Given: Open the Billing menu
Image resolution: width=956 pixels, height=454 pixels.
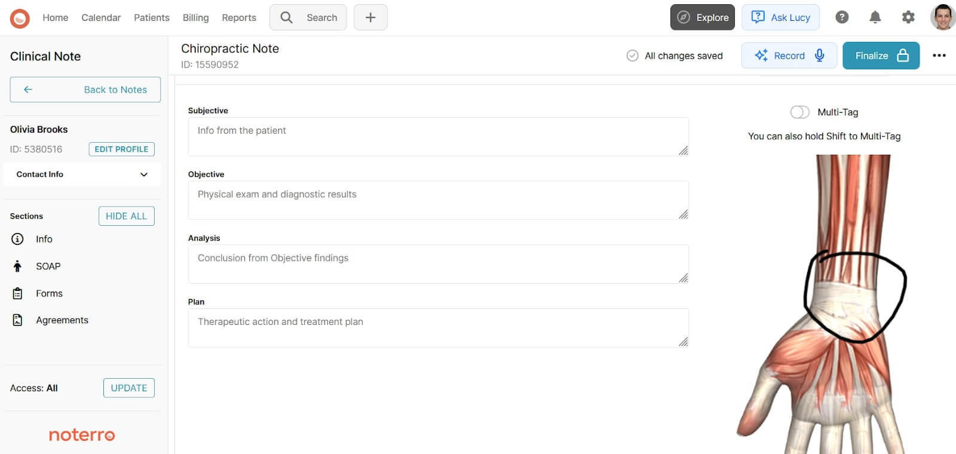Looking at the screenshot, I should tap(196, 18).
